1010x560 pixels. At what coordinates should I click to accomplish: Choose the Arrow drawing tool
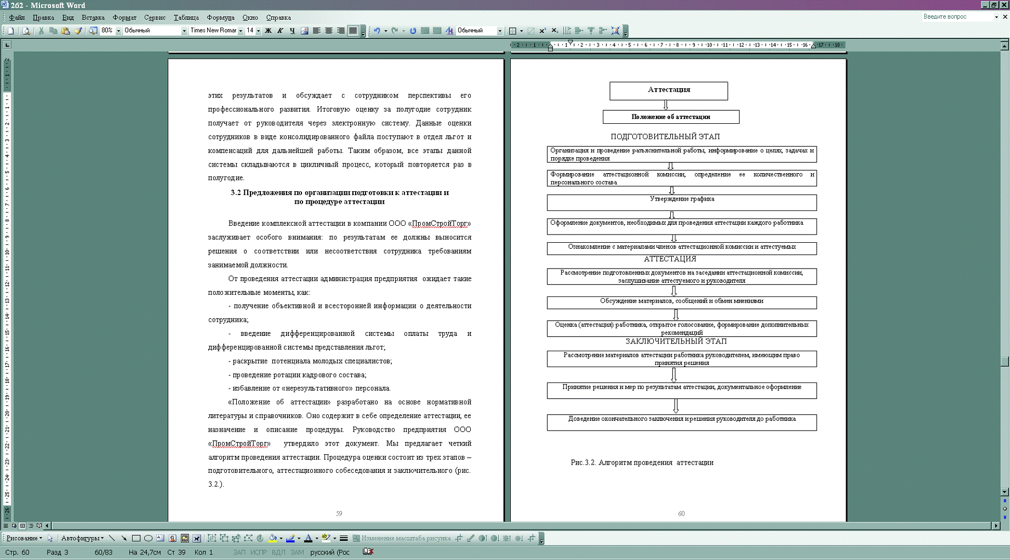(124, 539)
